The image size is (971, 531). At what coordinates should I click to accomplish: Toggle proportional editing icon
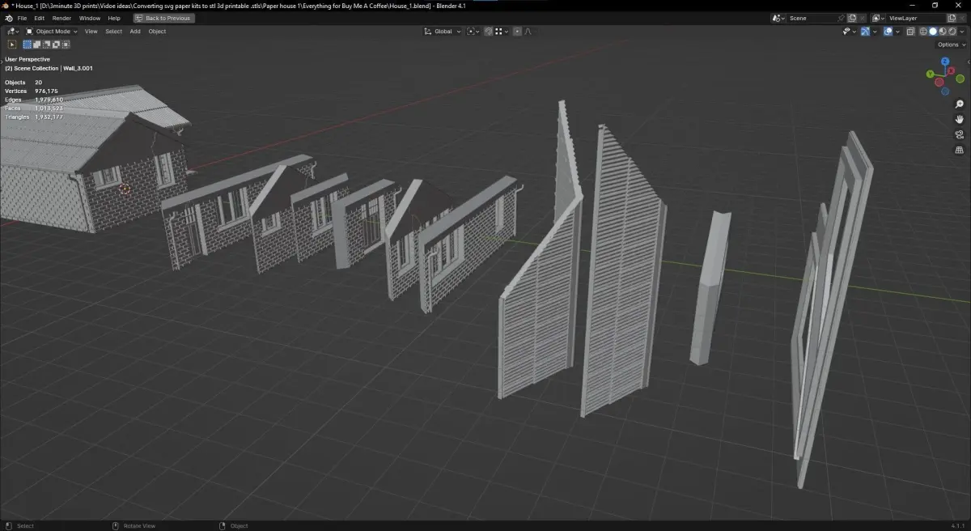pyautogui.click(x=518, y=32)
